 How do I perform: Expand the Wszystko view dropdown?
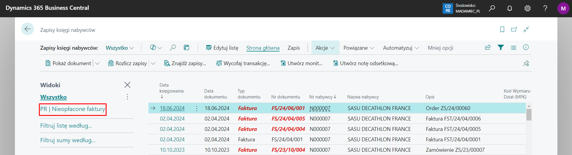point(120,48)
